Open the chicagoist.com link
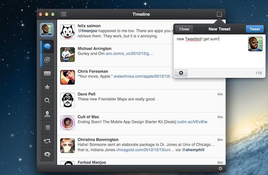The height and width of the screenshot is (175, 268). [x=145, y=150]
